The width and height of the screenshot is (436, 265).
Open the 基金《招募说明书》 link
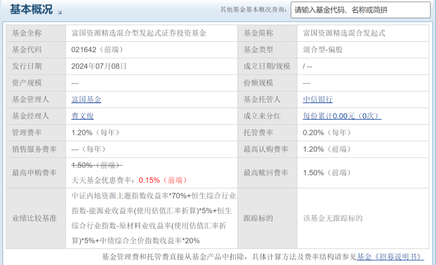click(x=390, y=257)
